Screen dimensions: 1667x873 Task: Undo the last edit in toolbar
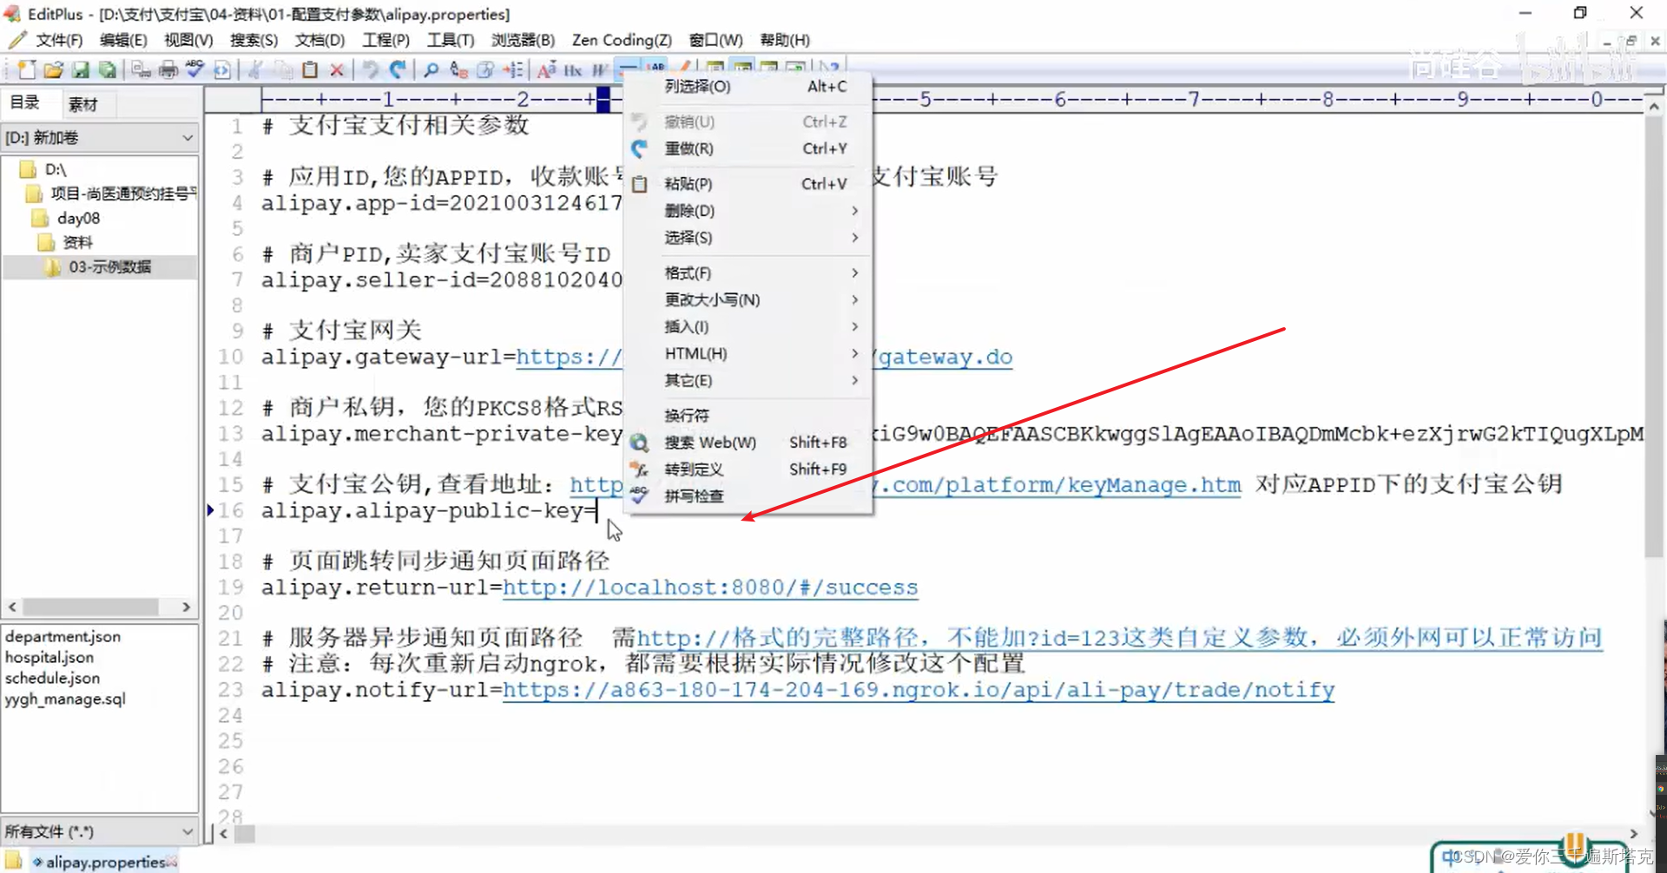click(371, 69)
